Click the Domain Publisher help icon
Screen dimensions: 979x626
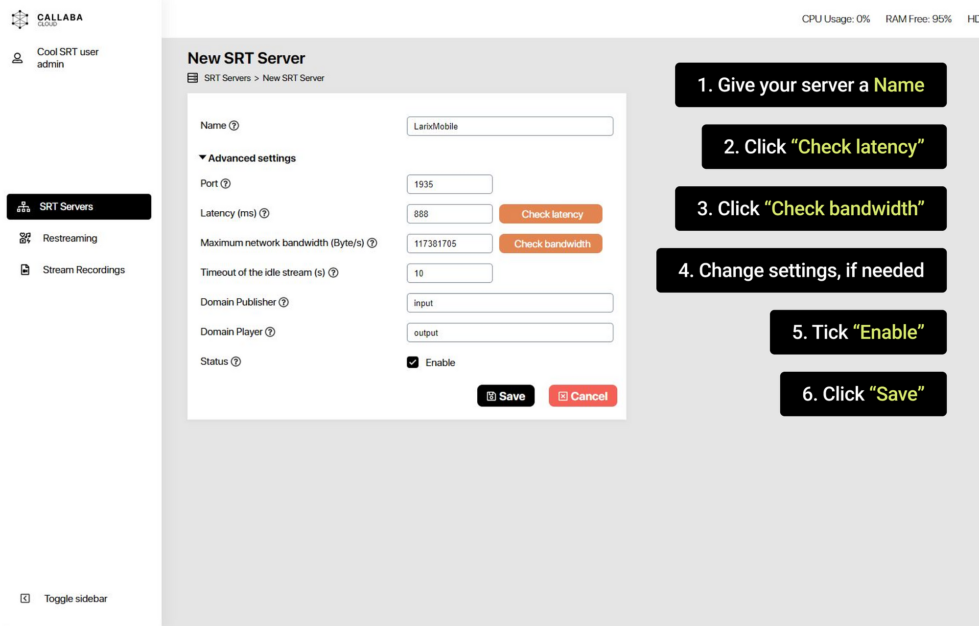point(284,302)
